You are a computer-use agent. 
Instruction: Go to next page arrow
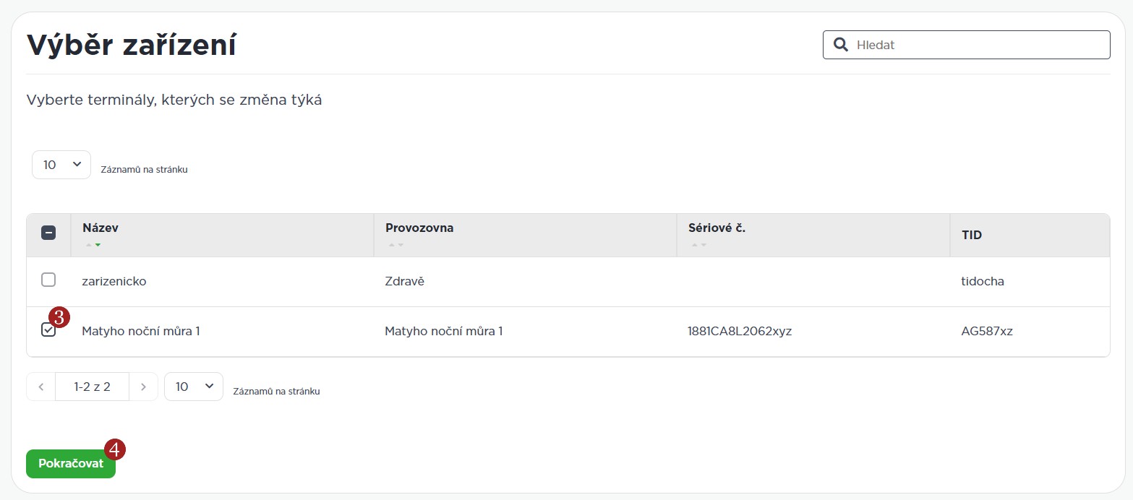point(143,387)
